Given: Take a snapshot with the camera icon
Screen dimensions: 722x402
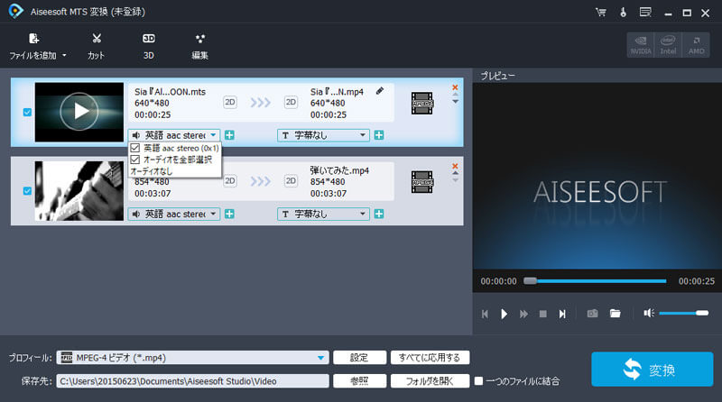Looking at the screenshot, I should point(592,314).
